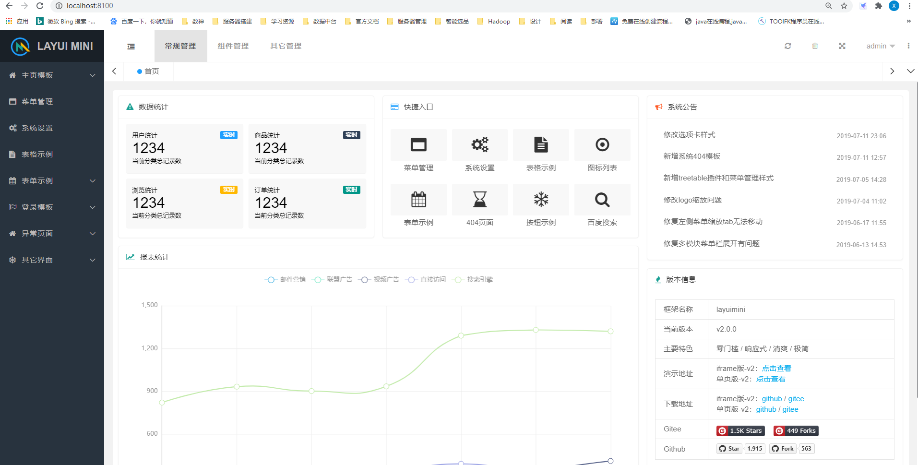Viewport: 918px width, 465px height.
Task: Select the 其它管理 top menu
Action: tap(286, 46)
